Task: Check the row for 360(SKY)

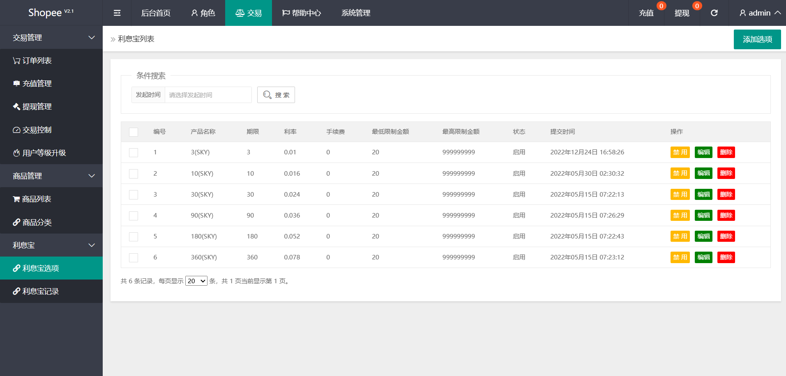Action: 134,258
